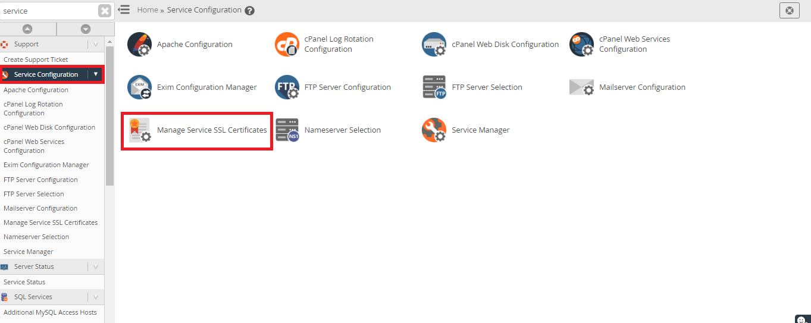Click the sidebar vertical scrollbar
Viewport: 811px width, 323px height.
pos(109,115)
